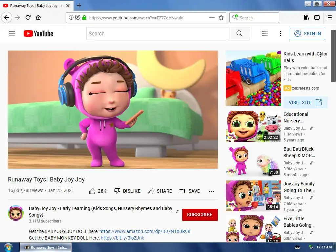Open Five Little Babies thumbnail
Image resolution: width=336 pixels, height=252 pixels.
point(253,229)
